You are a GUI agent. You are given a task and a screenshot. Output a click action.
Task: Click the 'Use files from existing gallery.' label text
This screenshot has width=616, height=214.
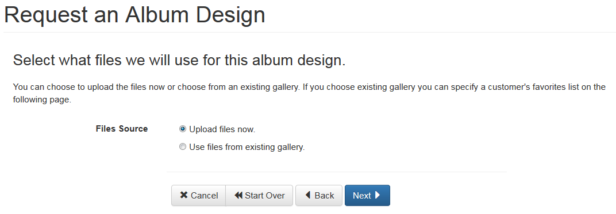[x=247, y=147]
